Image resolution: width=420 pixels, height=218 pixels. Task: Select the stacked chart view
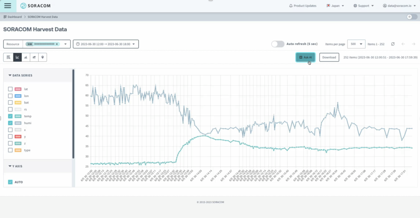(34, 57)
